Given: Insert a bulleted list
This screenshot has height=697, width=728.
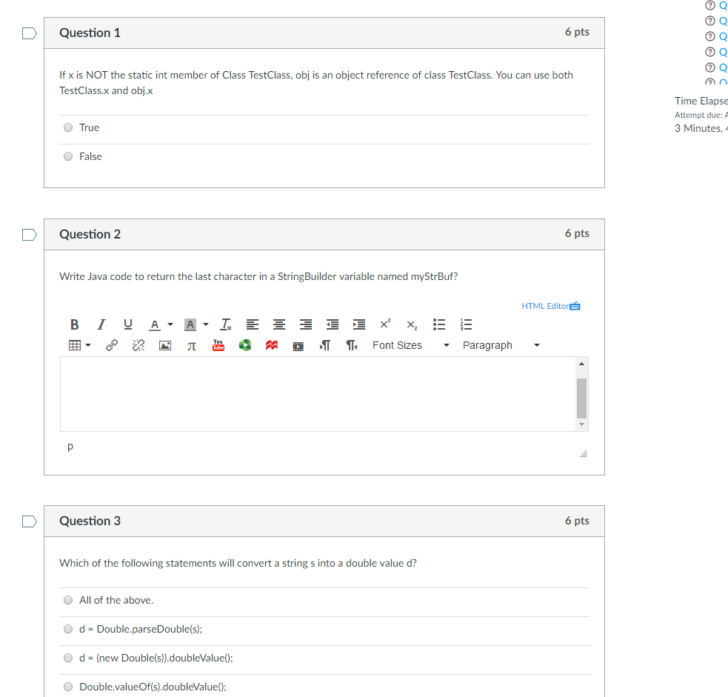Looking at the screenshot, I should 438,324.
